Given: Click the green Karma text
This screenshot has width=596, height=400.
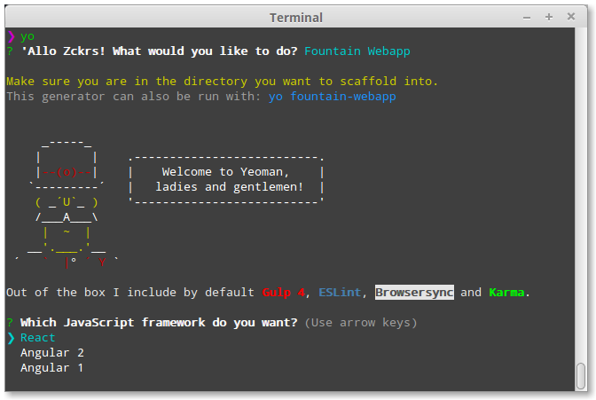Looking at the screenshot, I should point(506,292).
